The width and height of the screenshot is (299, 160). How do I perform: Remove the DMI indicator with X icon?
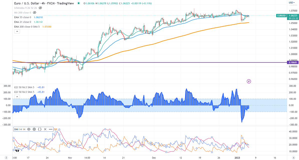pos(45,129)
